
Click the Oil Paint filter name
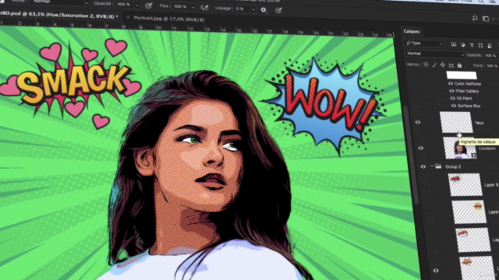(x=464, y=99)
